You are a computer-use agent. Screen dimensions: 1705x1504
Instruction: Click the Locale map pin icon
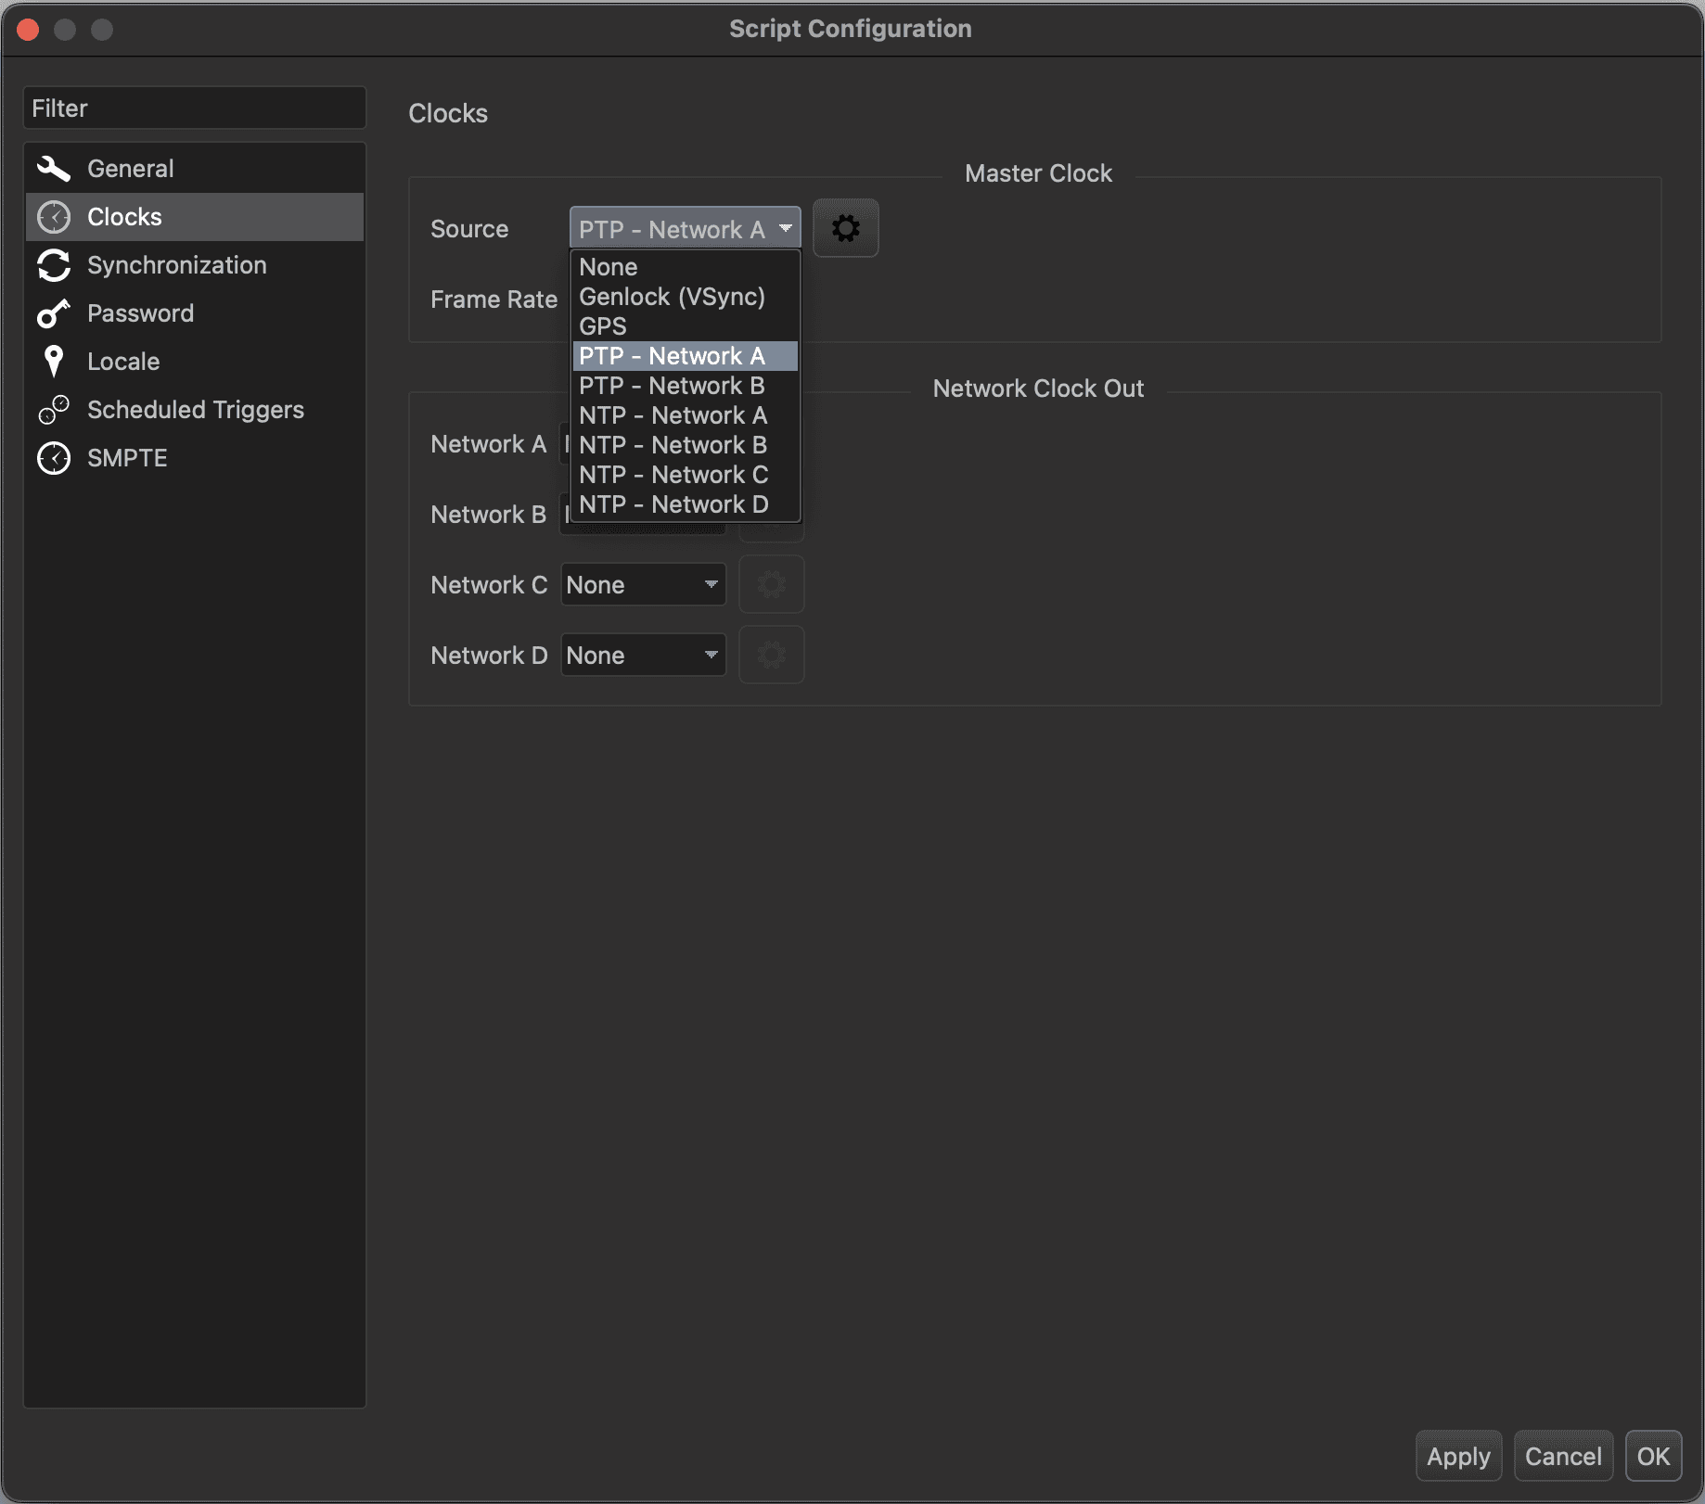pyautogui.click(x=54, y=362)
